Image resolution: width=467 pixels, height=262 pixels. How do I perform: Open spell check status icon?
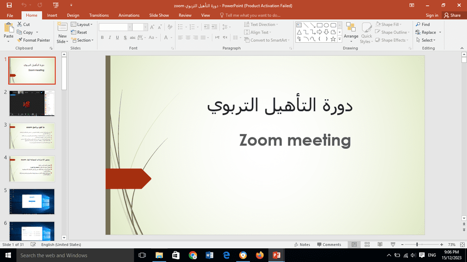tap(33, 244)
